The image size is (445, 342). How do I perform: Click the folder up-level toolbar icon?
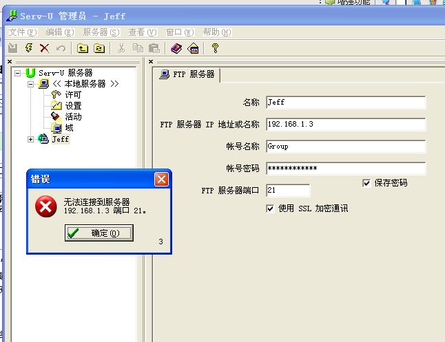click(83, 48)
